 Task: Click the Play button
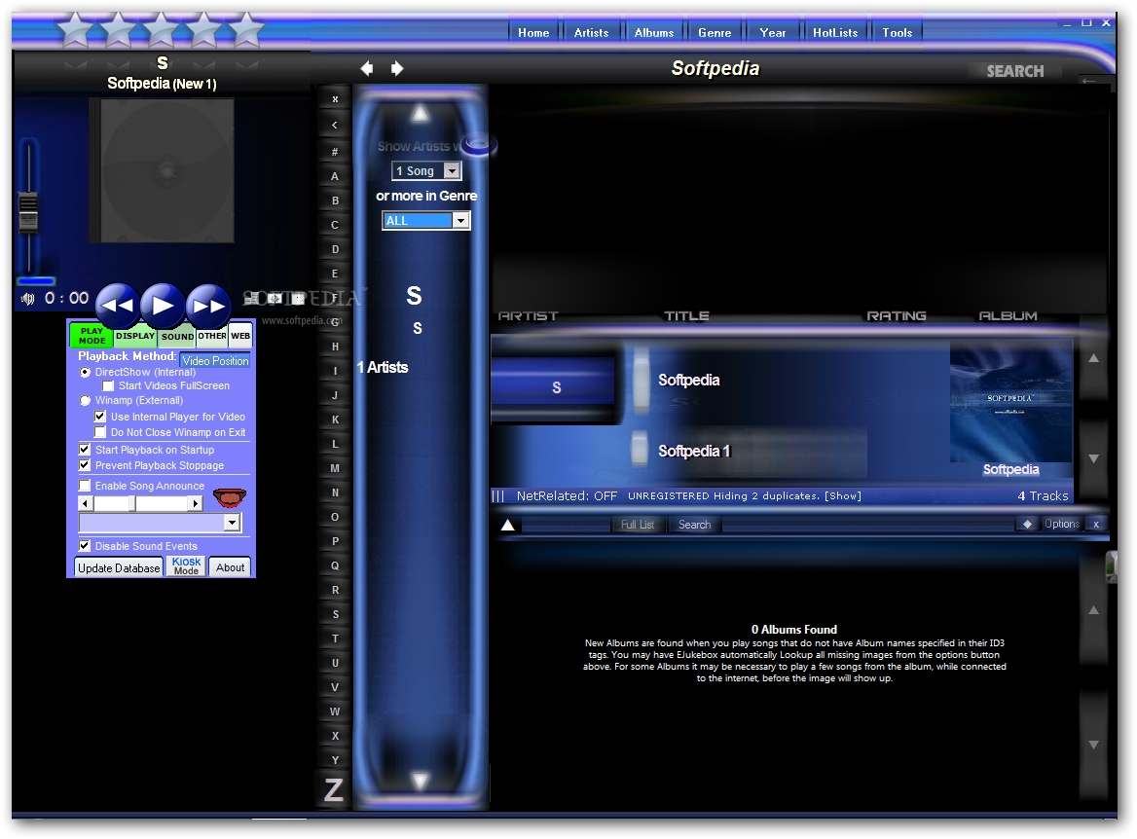click(163, 306)
